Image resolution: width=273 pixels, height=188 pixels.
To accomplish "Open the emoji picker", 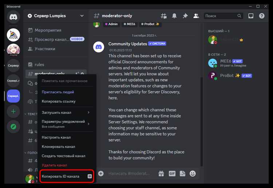I will coord(193,173).
